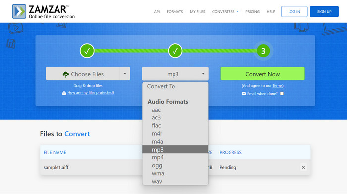
Task: Click the Zamzar logo icon
Action: click(x=19, y=11)
